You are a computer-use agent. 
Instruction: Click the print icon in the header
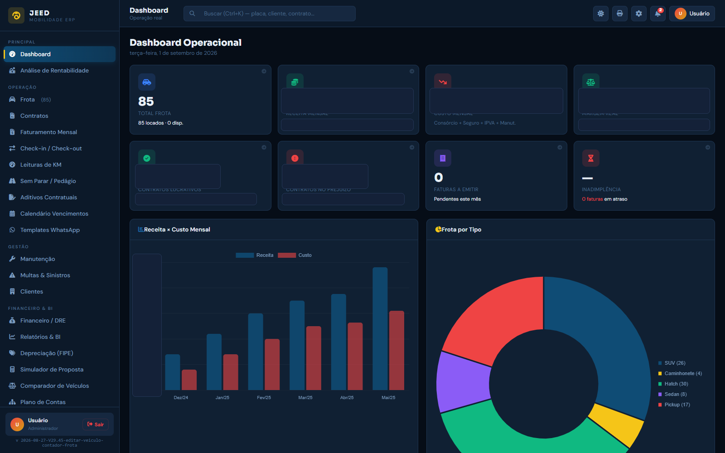(620, 14)
